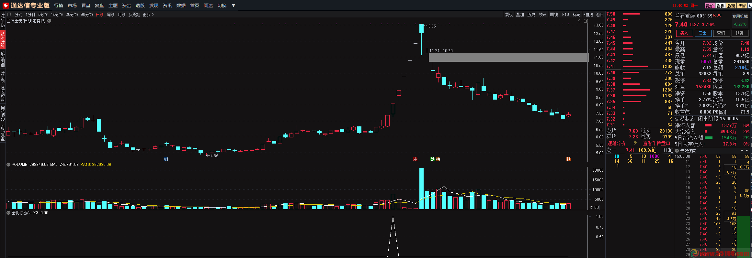The image size is (752, 258).
Task: Click the lightning bolt icon beside 逐笔分析
Action: tap(635, 143)
